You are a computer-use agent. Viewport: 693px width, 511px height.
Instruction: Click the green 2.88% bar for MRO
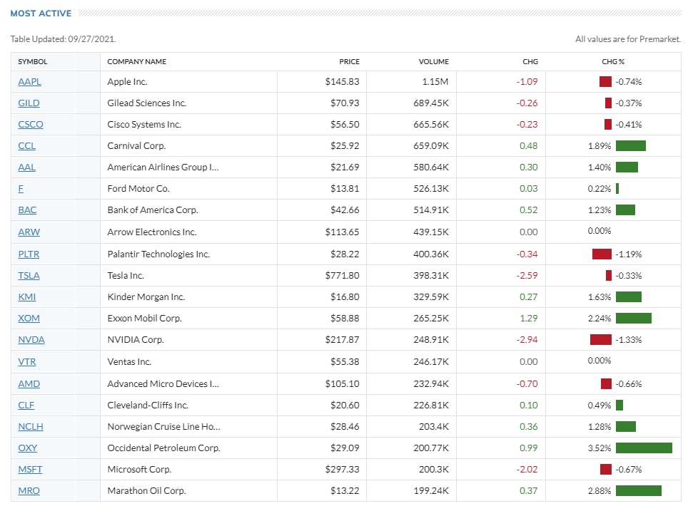click(639, 491)
